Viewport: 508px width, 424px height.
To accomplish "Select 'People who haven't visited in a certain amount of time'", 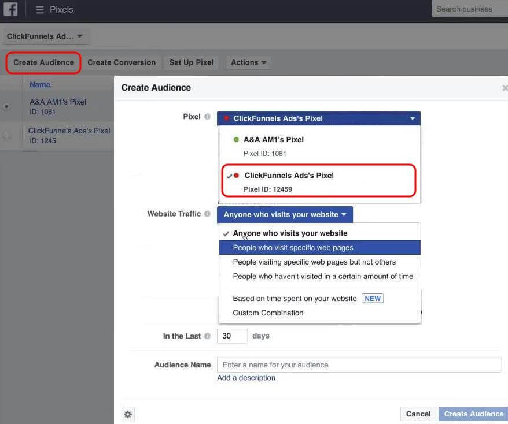I will tap(320, 276).
